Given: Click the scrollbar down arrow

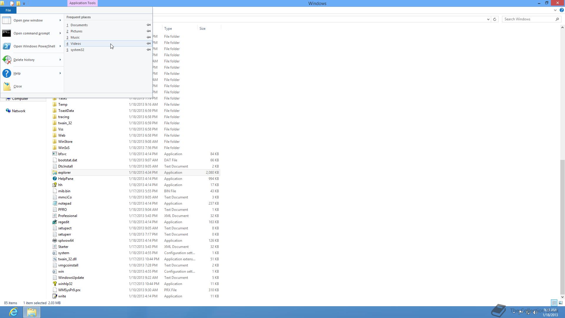Looking at the screenshot, I should tap(562, 297).
